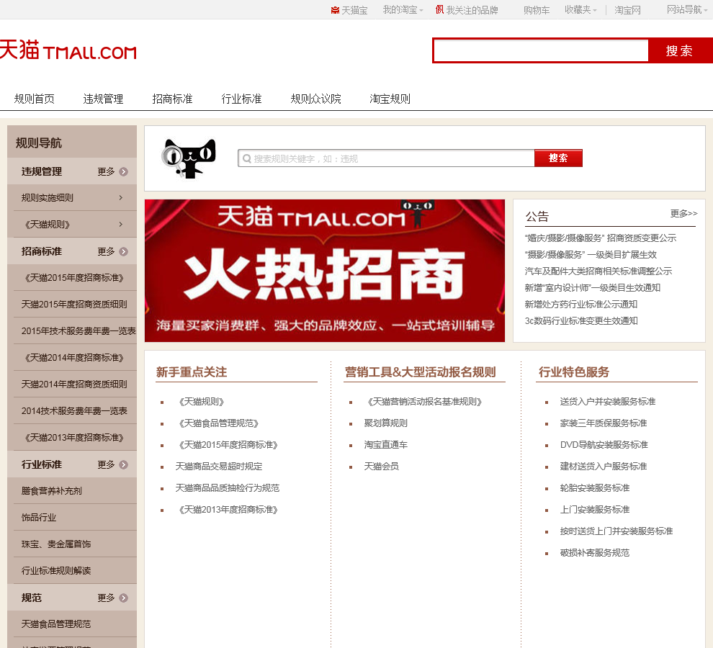This screenshot has width=713, height=648.
Task: Open 按时送货上门并安装服务标准 link
Action: (616, 531)
